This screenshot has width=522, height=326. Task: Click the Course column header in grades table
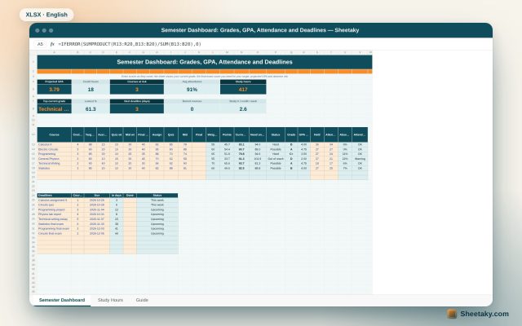tap(55, 134)
